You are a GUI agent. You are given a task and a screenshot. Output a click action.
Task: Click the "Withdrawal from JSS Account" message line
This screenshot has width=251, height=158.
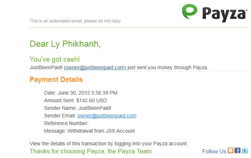(x=89, y=131)
